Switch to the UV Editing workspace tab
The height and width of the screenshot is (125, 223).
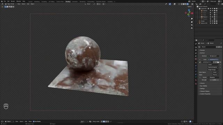pos(52,1)
